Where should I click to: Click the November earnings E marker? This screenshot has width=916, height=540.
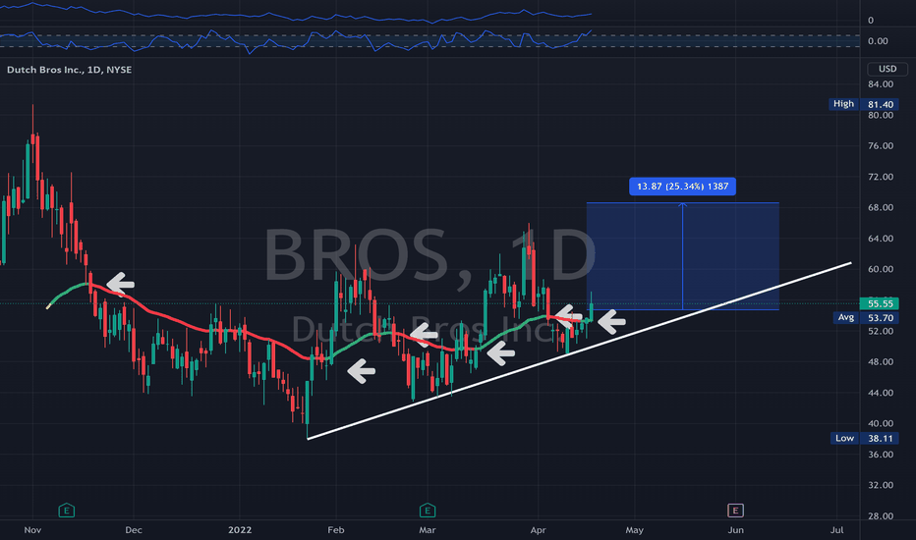(x=67, y=511)
